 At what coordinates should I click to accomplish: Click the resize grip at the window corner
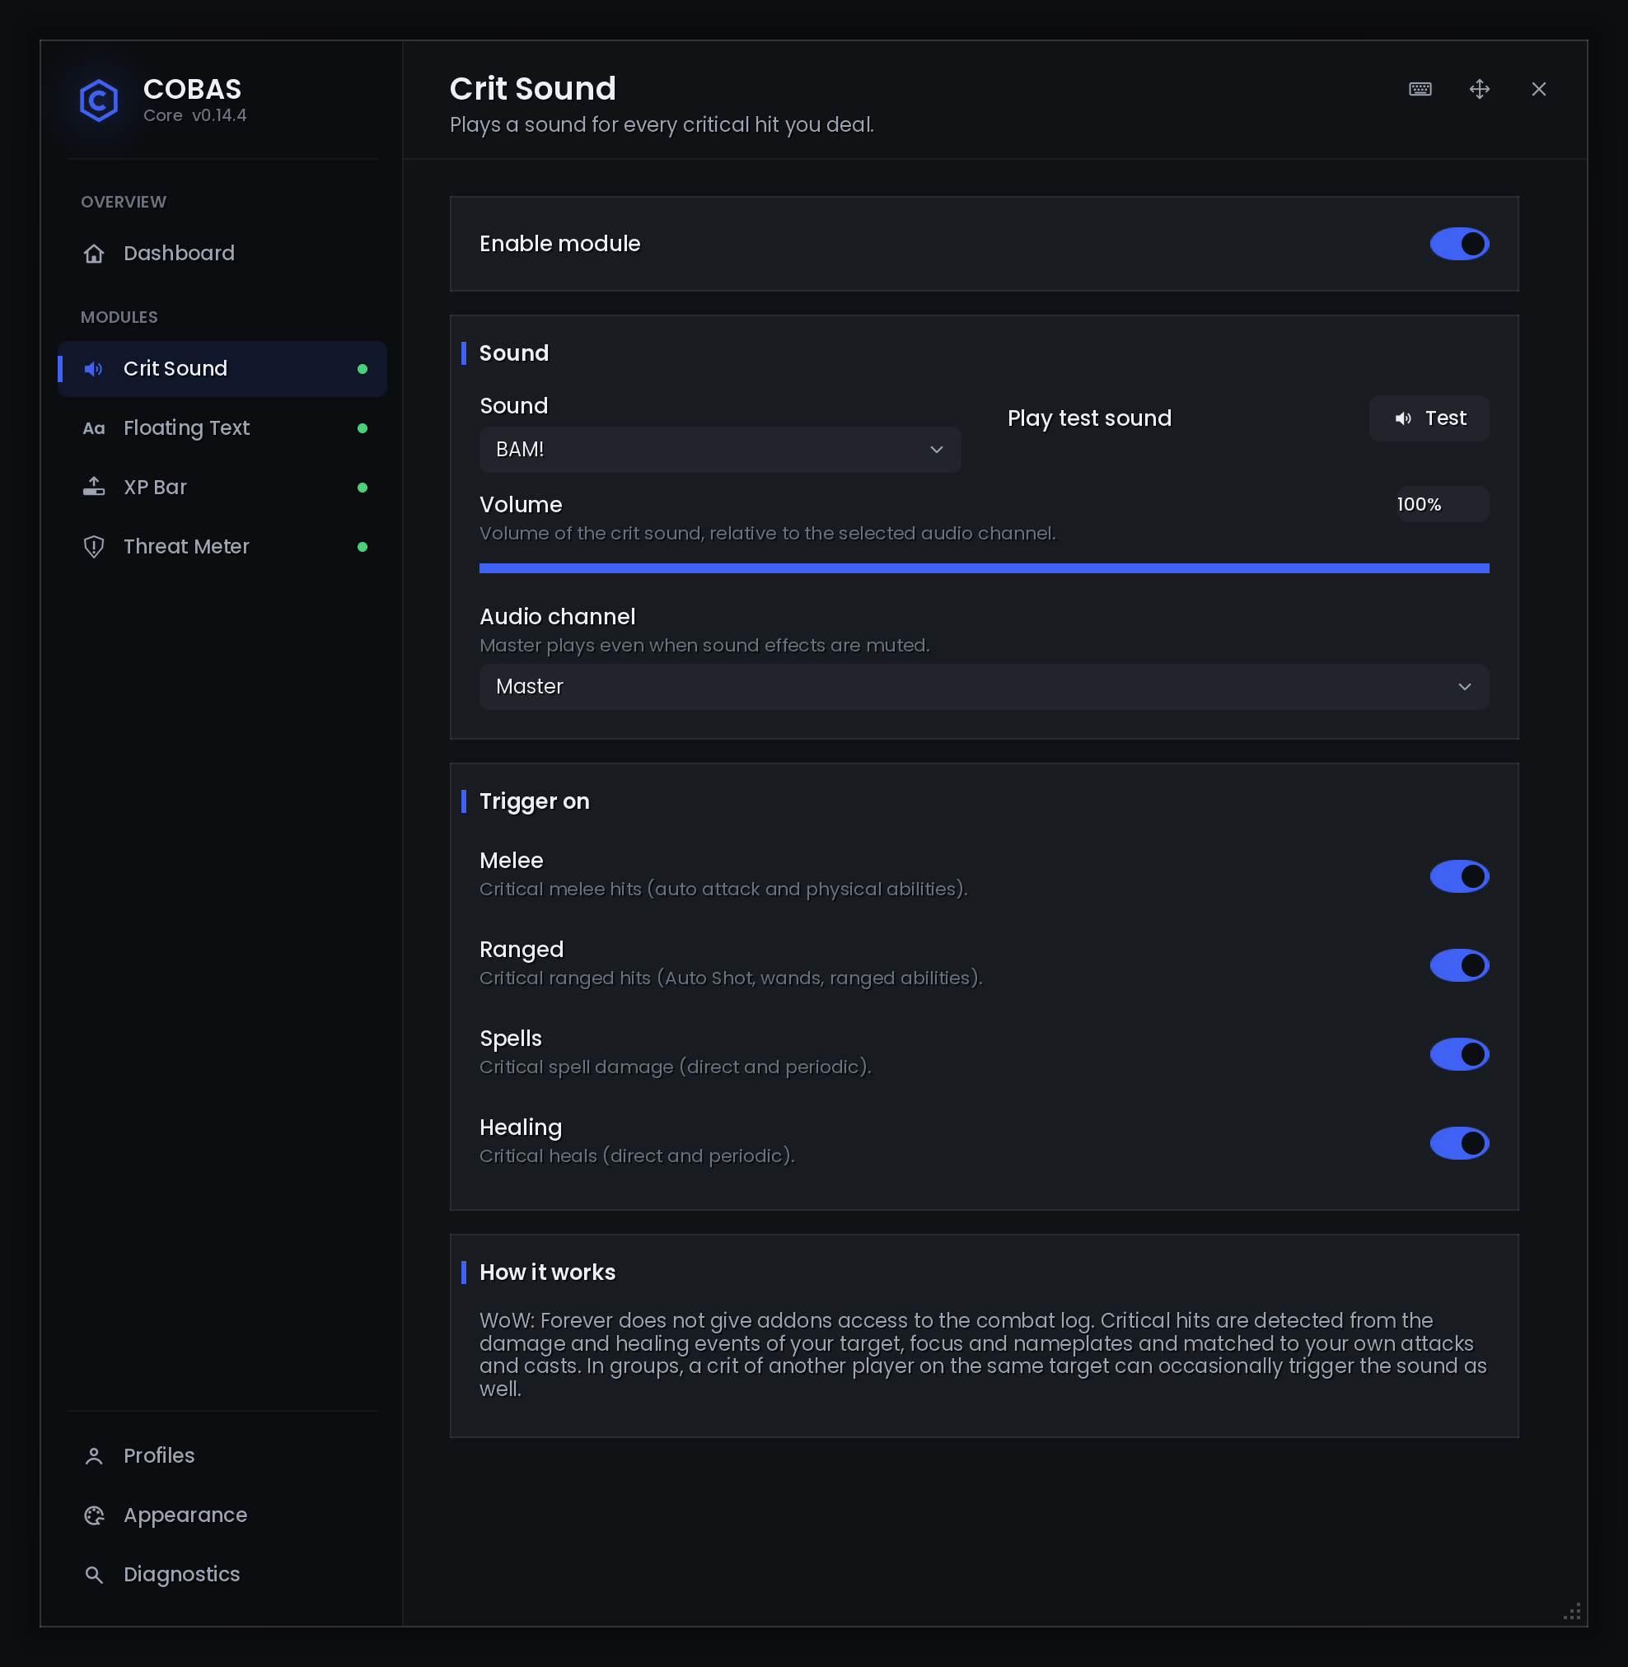pos(1572,1610)
